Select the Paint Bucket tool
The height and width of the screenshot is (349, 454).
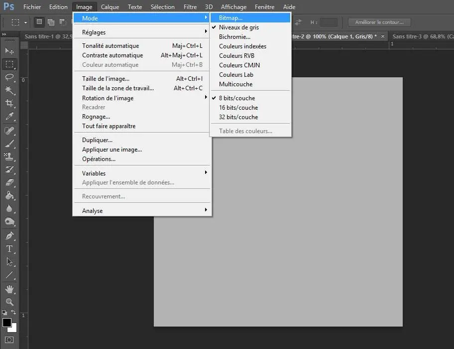point(9,195)
